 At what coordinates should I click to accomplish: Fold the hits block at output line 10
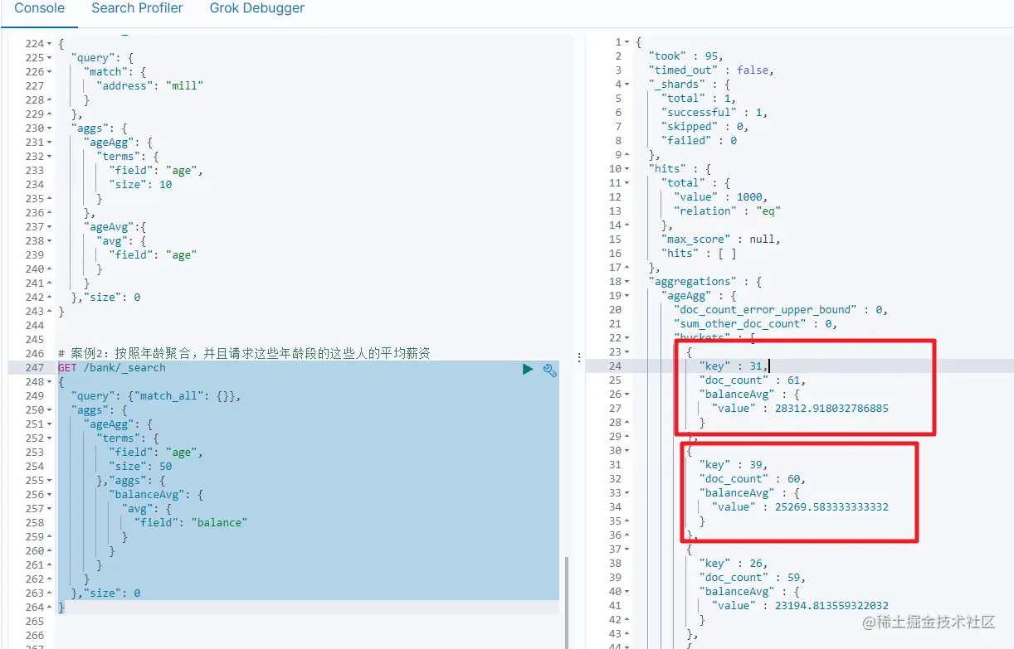tap(627, 169)
